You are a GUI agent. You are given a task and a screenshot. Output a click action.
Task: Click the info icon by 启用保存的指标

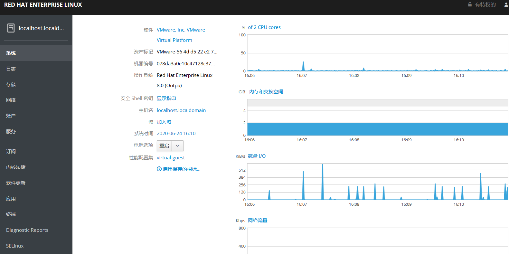[159, 169]
